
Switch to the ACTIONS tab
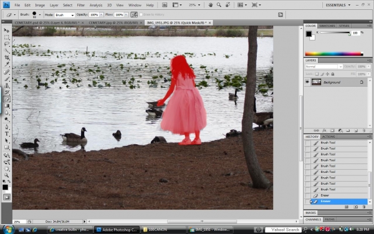pyautogui.click(x=328, y=137)
